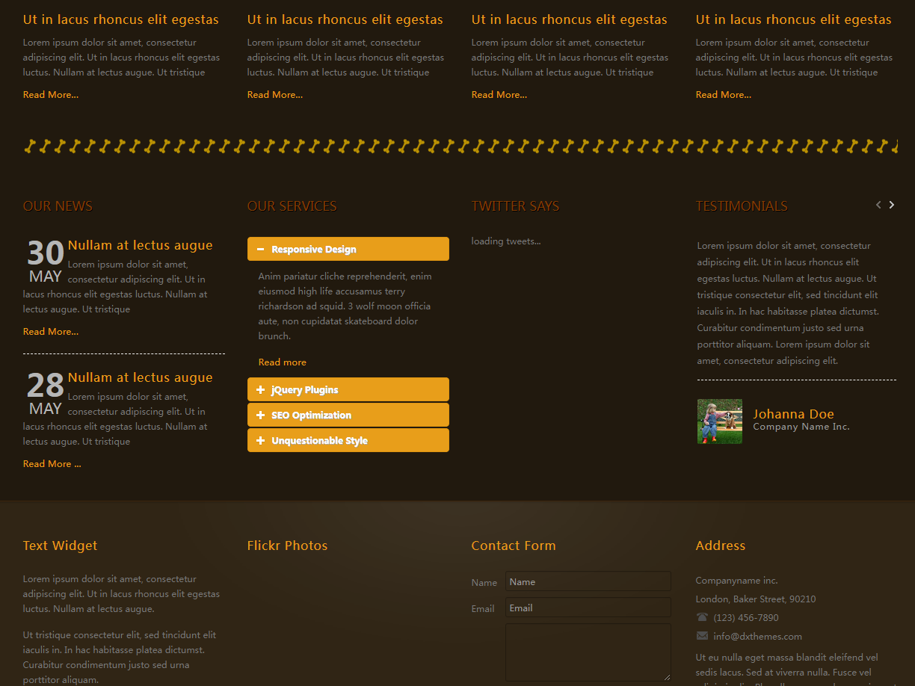Open the 30 May news title Nullam at lectus augue

[141, 245]
